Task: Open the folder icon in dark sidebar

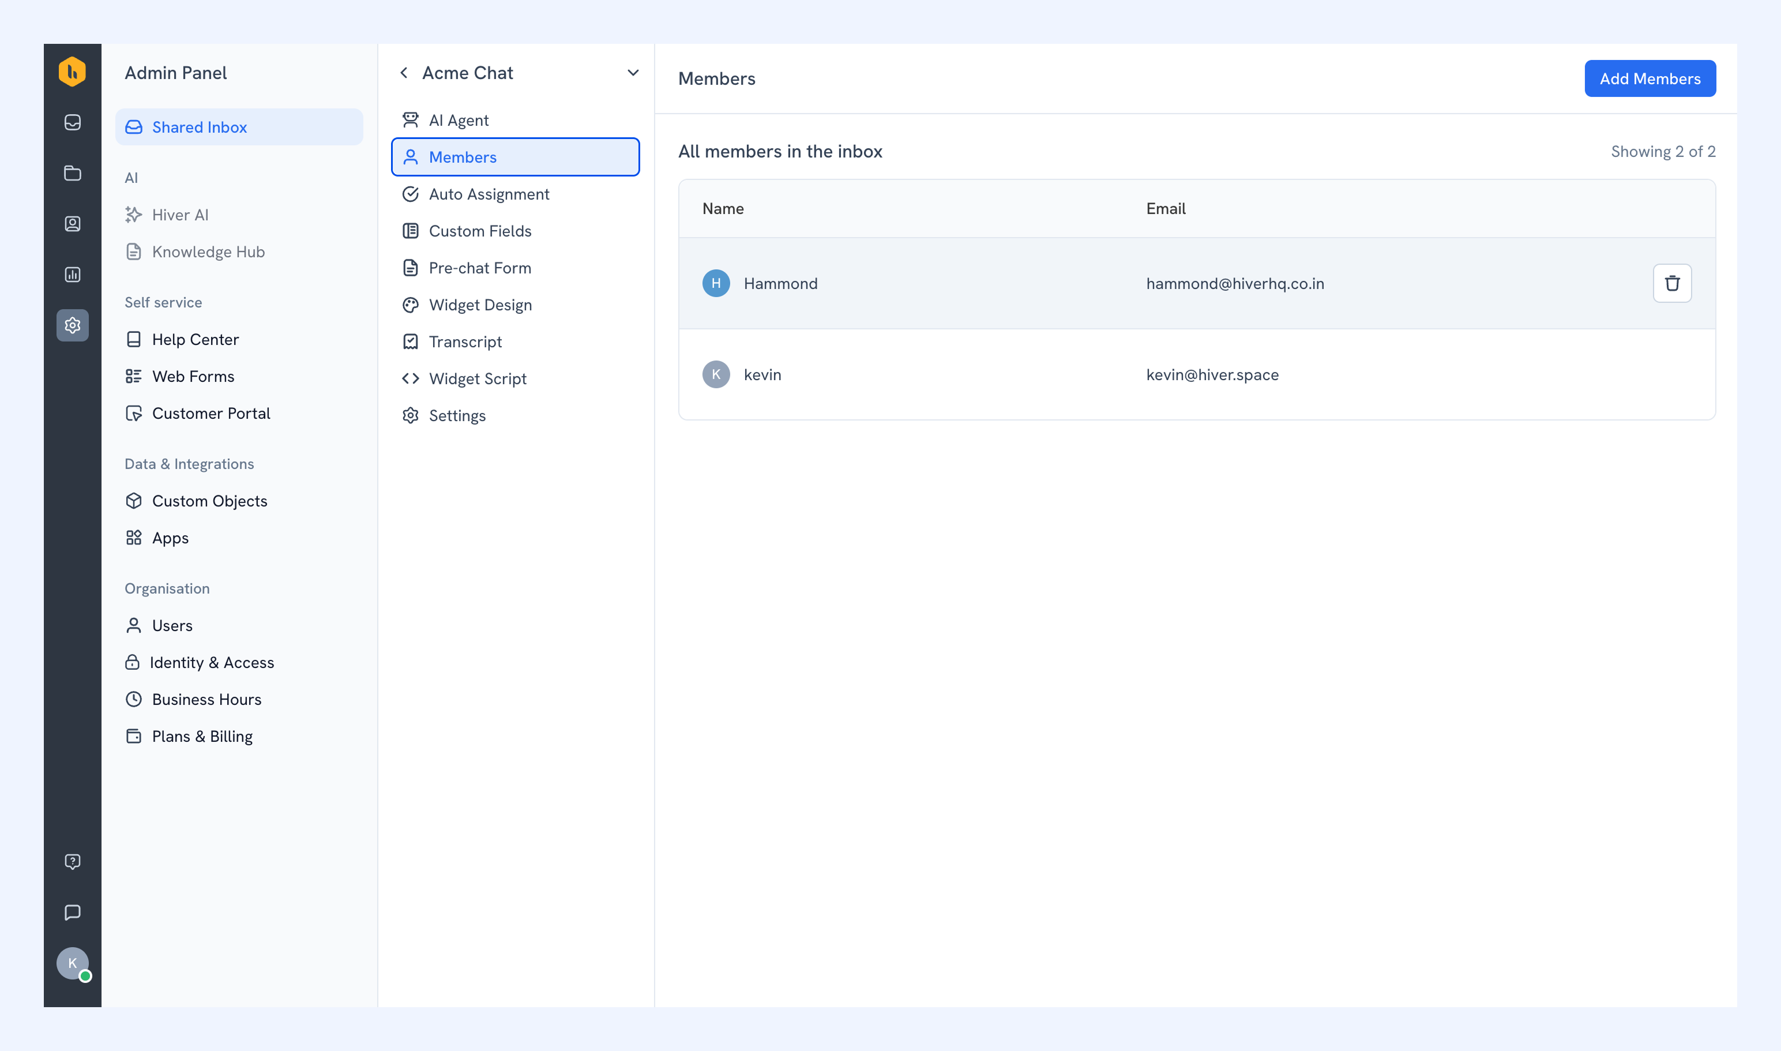Action: pyautogui.click(x=72, y=173)
